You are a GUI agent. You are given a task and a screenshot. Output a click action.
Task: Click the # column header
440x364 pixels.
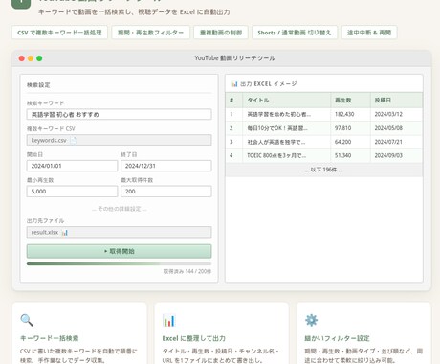pos(234,101)
